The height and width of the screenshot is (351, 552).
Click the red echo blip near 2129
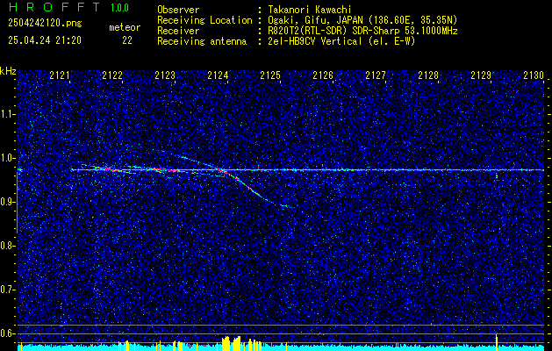tap(497, 175)
